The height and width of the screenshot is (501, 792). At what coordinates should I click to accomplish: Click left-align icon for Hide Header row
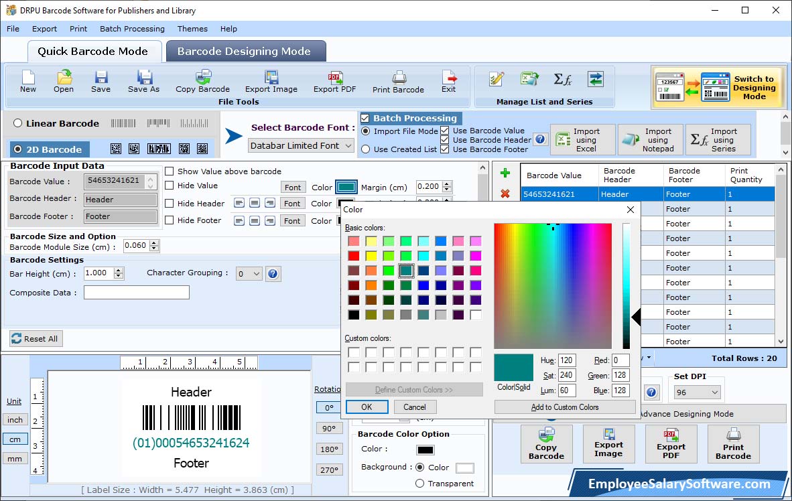point(239,203)
